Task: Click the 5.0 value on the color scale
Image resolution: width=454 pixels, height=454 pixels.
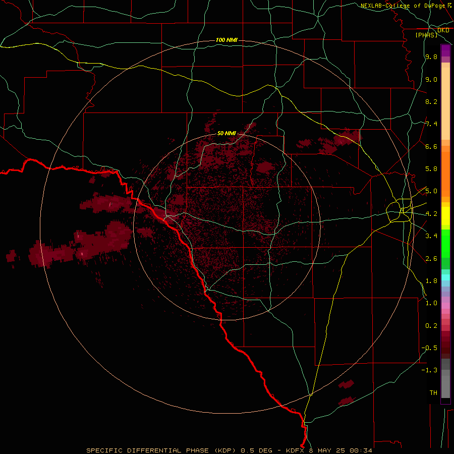Action: (431, 191)
